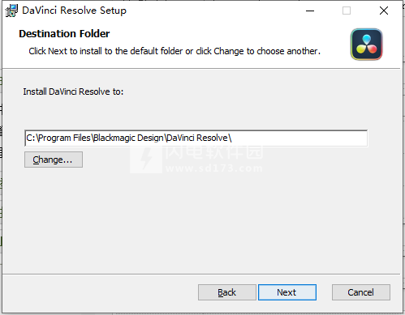Click the installer icon in the title bar
The width and height of the screenshot is (405, 315).
[x=11, y=11]
